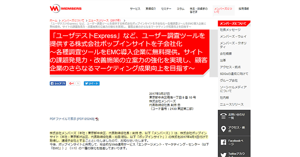Click メンバーズについて breadcrumb link
The image size is (300, 157).
point(73,20)
